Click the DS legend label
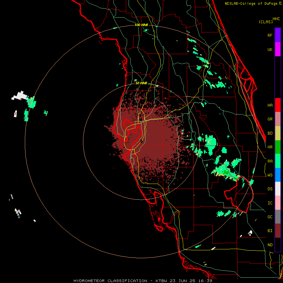 pos(270,189)
